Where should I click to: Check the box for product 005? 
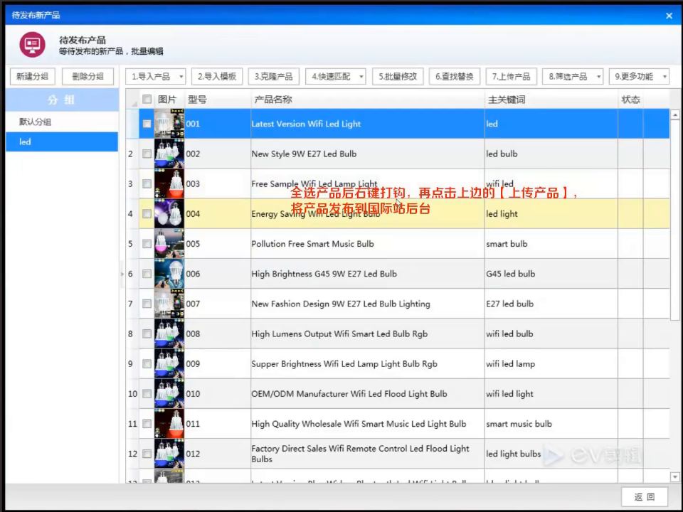click(147, 244)
